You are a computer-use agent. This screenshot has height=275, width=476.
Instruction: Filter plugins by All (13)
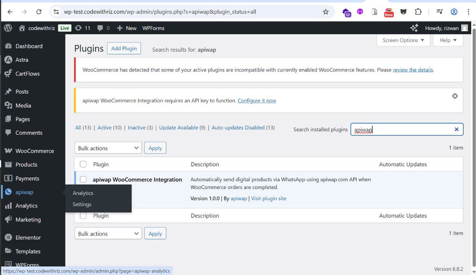pos(83,128)
